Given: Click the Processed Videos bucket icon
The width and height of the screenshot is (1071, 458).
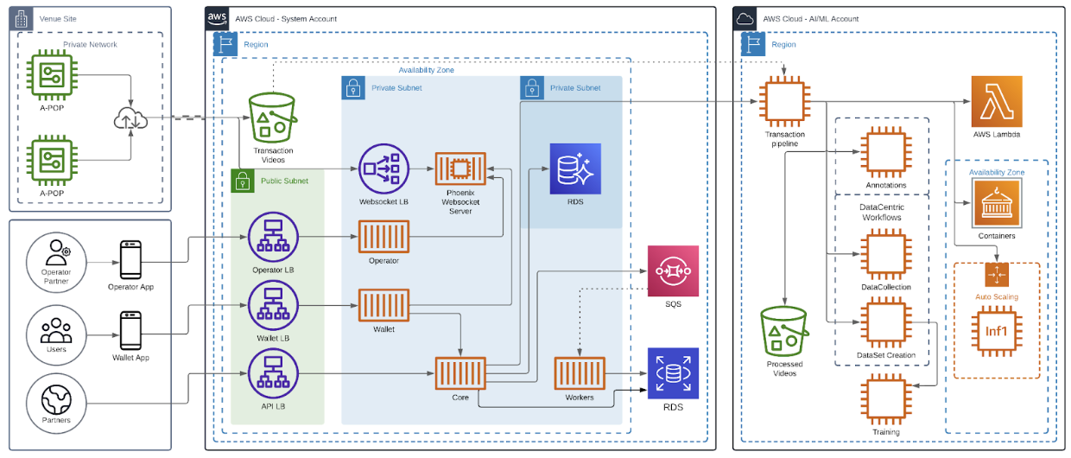Looking at the screenshot, I should [x=784, y=331].
